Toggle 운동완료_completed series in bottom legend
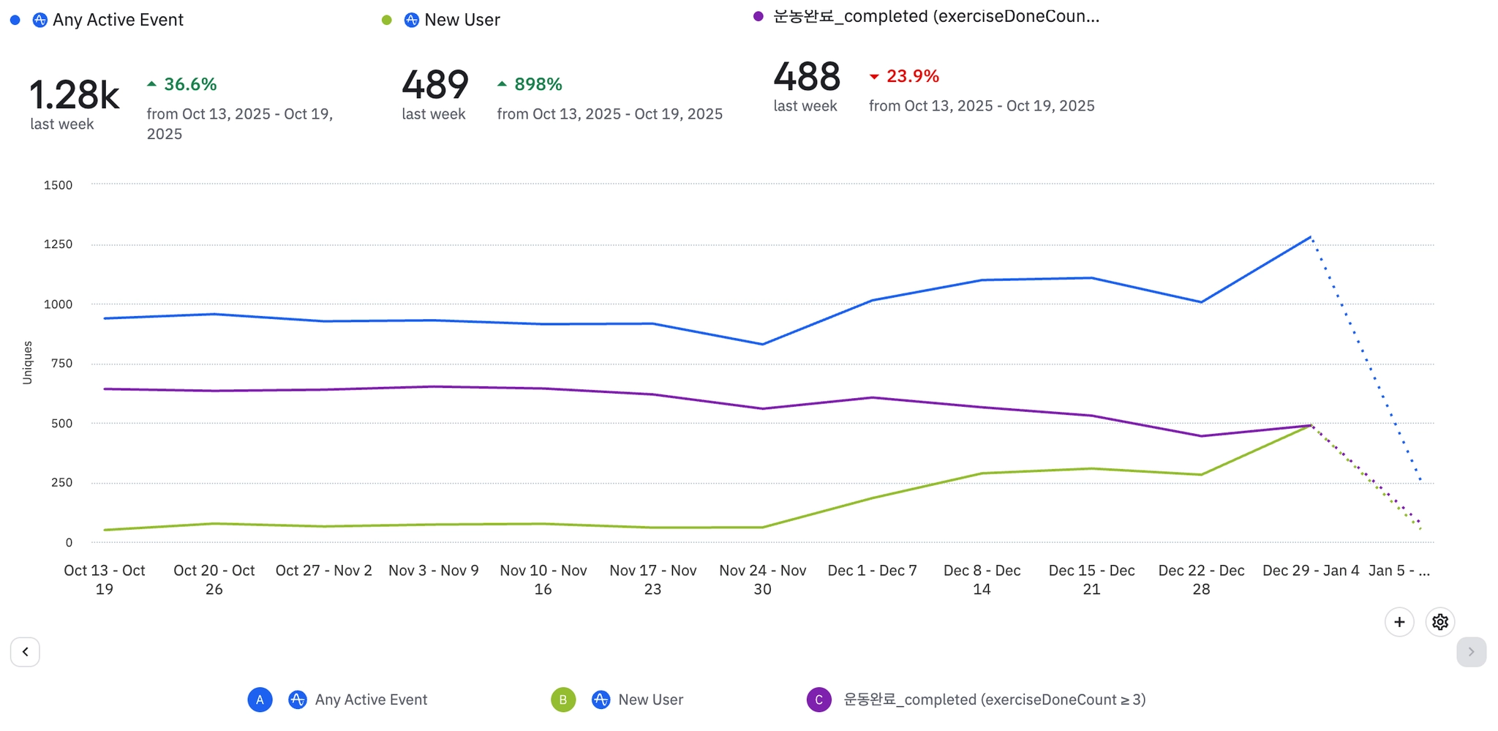 coord(994,700)
